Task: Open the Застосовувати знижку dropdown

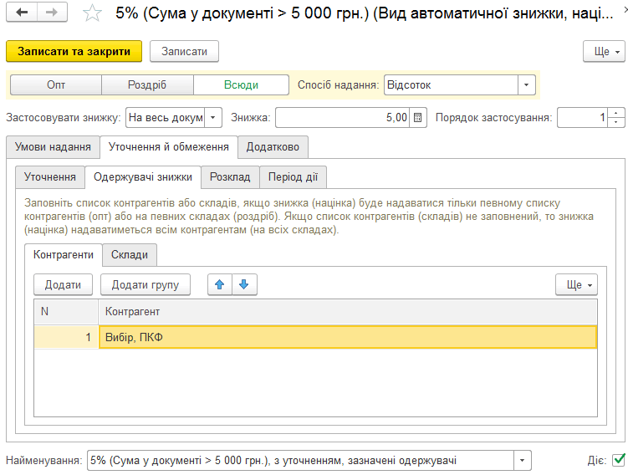Action: pyautogui.click(x=213, y=118)
